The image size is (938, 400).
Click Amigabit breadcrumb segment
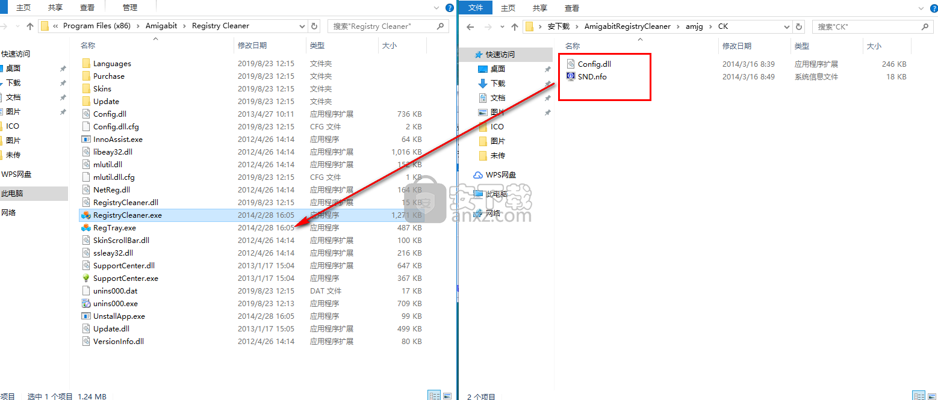[163, 26]
